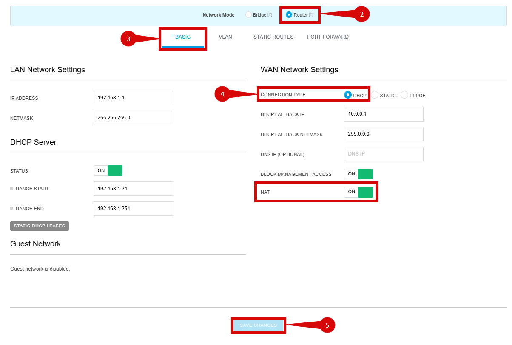Image resolution: width=512 pixels, height=345 pixels.
Task: Toggle Block Management Access switch
Action: [x=358, y=174]
